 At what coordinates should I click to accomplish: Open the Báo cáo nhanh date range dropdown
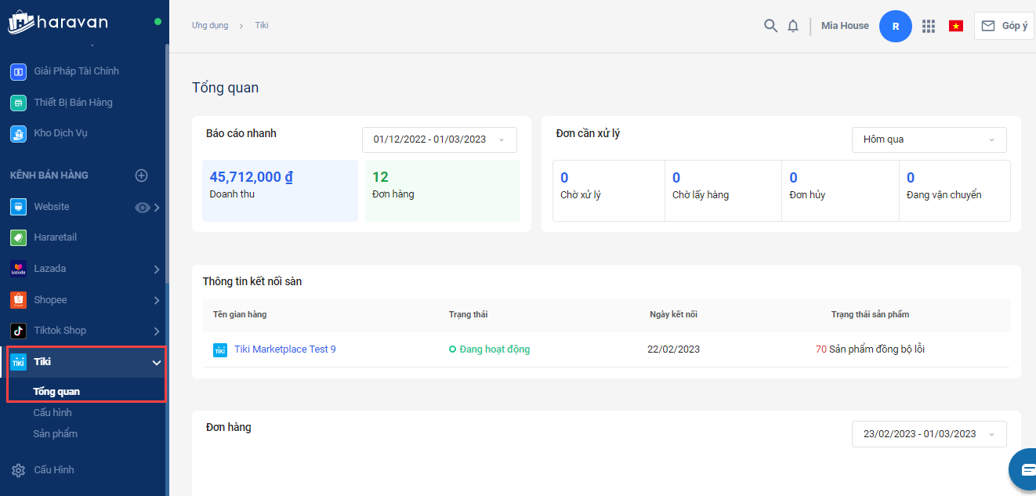439,139
